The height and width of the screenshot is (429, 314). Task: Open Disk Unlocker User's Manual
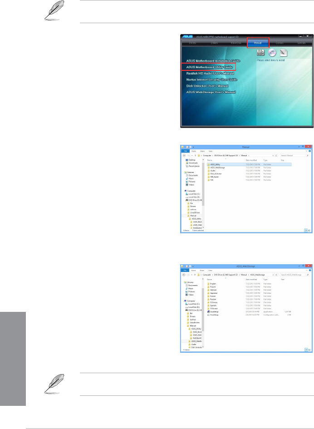tap(207, 86)
